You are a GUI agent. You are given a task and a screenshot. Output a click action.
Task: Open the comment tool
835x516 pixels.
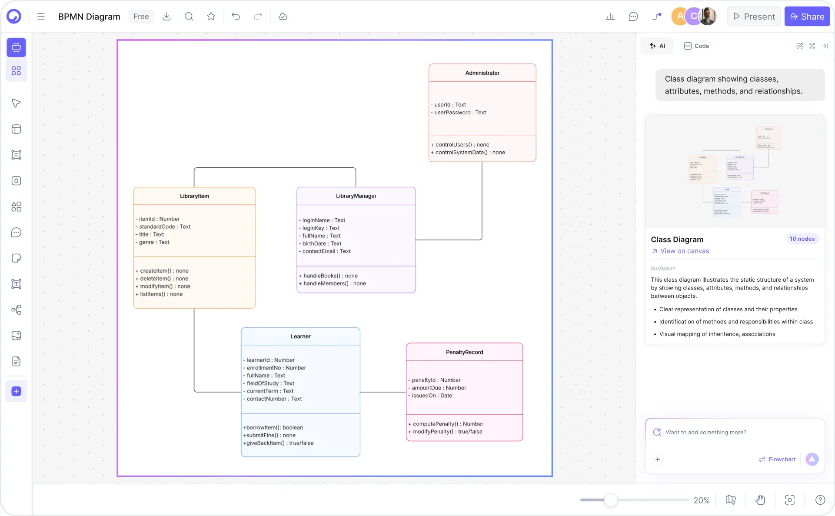click(x=16, y=233)
